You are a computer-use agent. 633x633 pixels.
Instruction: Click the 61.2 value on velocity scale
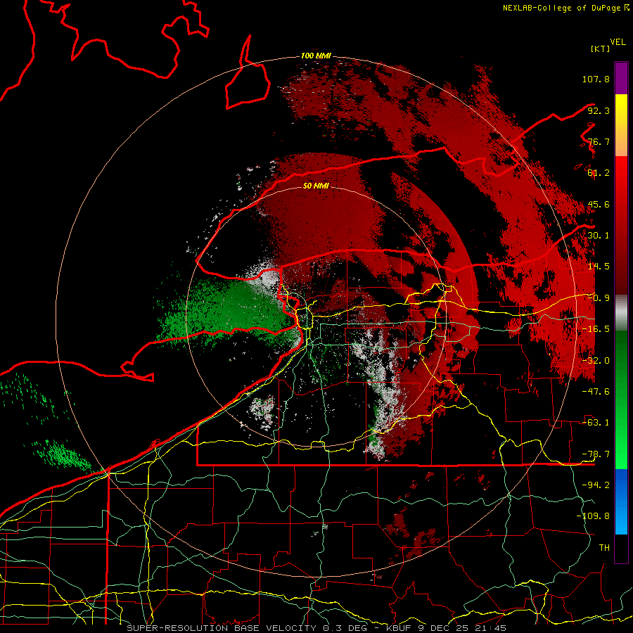pos(599,173)
